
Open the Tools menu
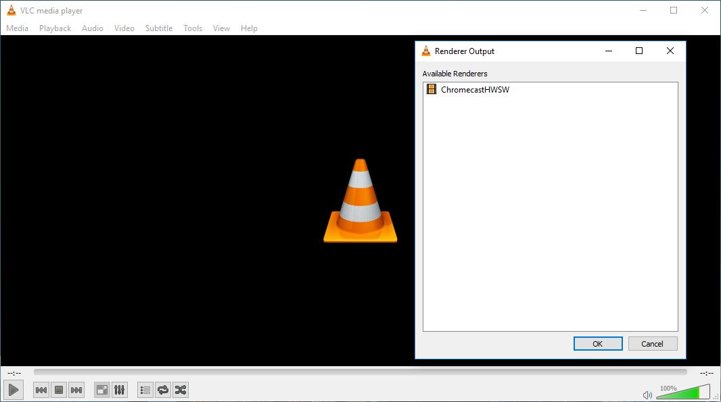(x=193, y=28)
